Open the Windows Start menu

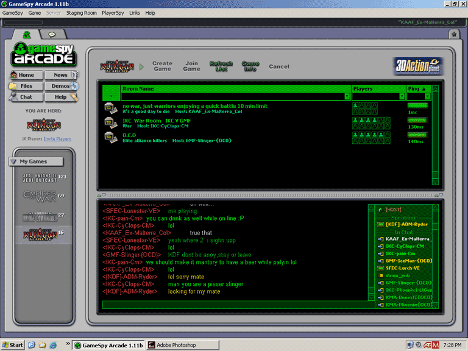coord(13,345)
